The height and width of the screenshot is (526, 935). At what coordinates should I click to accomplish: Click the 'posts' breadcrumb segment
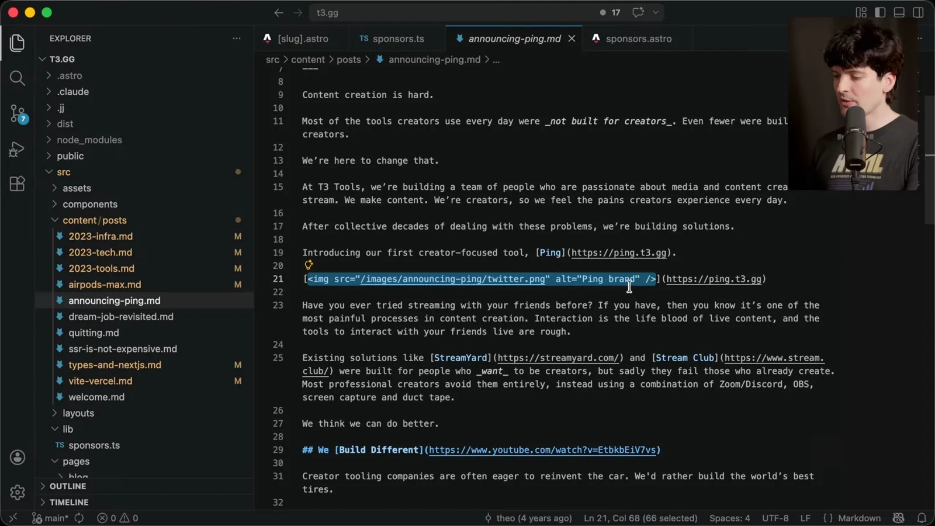pos(348,60)
